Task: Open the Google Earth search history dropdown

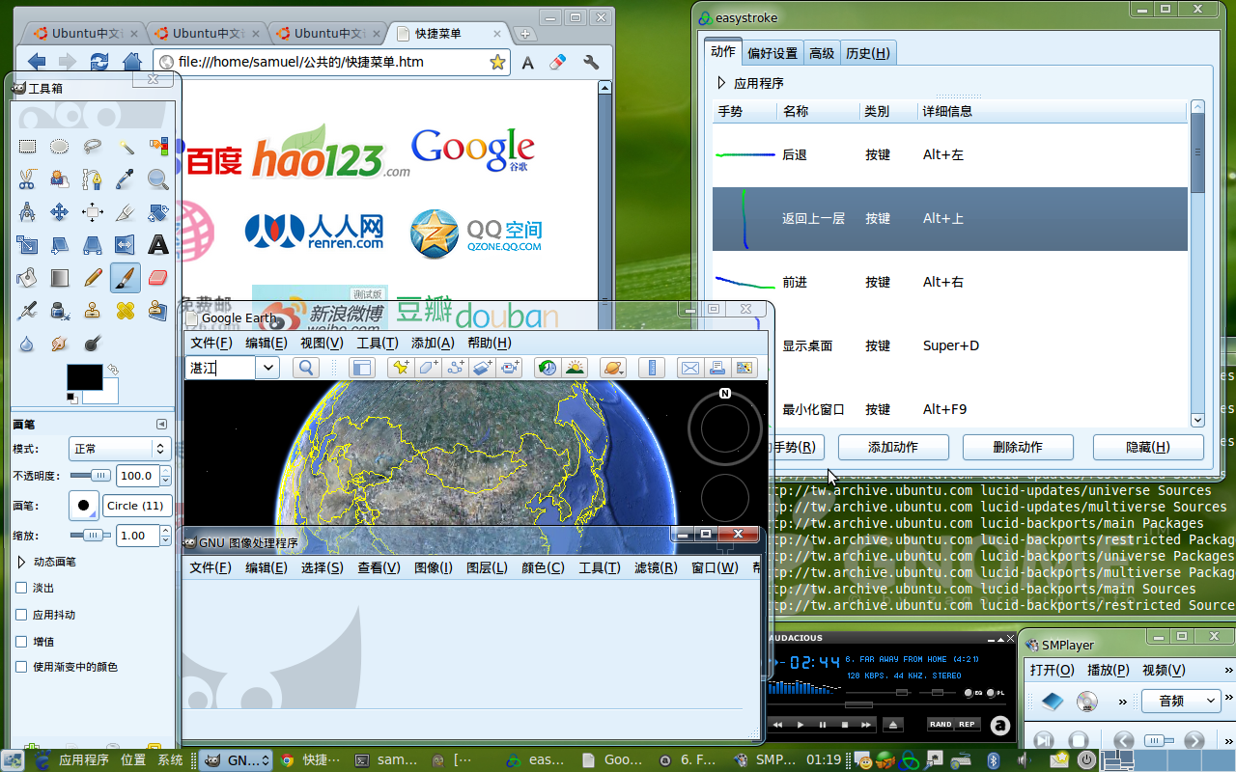Action: pos(268,368)
